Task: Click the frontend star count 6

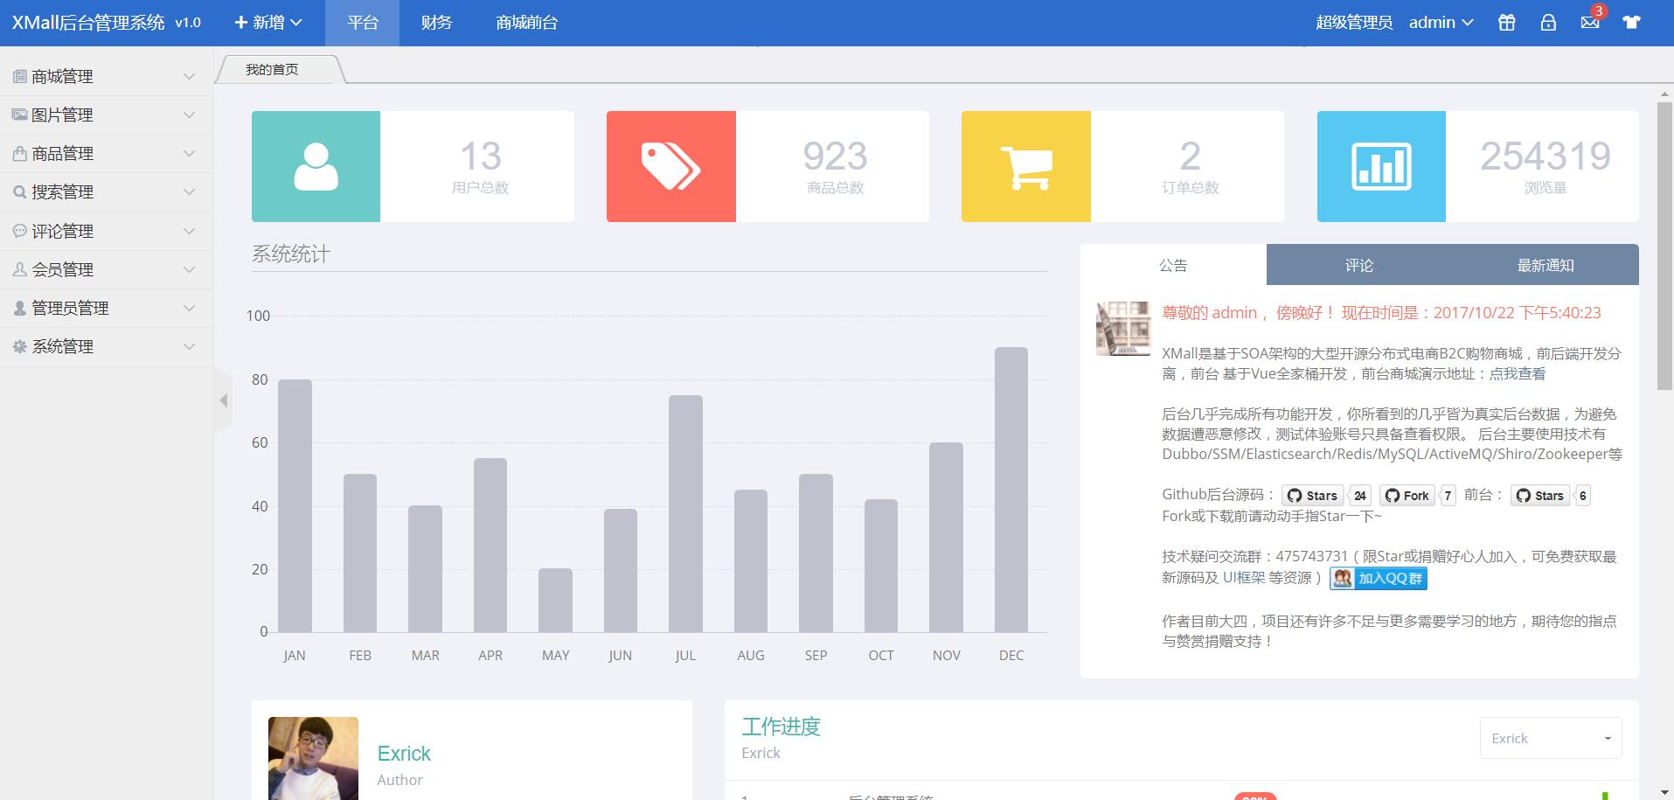Action: point(1582,496)
